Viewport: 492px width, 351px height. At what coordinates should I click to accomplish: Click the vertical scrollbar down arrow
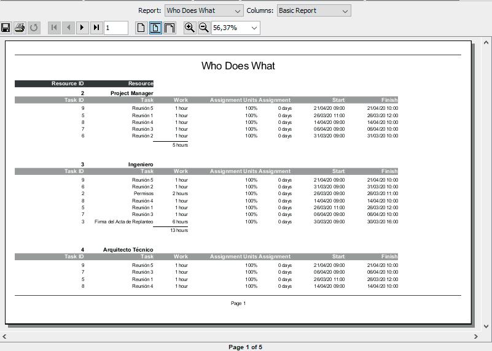pyautogui.click(x=486, y=326)
